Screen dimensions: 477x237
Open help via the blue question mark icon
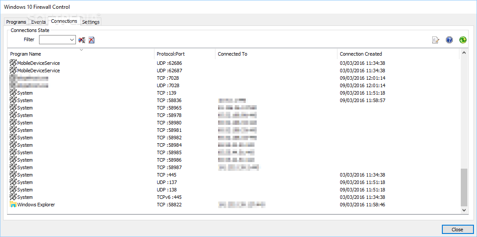[449, 40]
